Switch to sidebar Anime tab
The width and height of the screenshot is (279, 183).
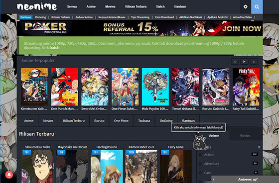[x=214, y=136]
